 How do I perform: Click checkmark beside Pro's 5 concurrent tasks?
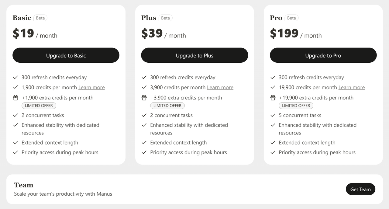point(273,115)
